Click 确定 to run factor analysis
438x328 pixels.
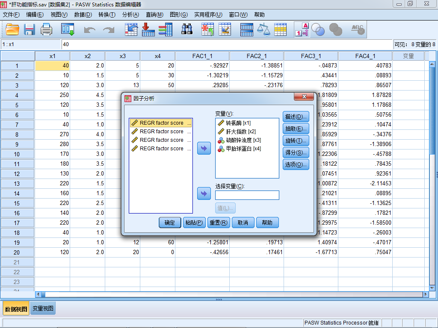click(170, 223)
